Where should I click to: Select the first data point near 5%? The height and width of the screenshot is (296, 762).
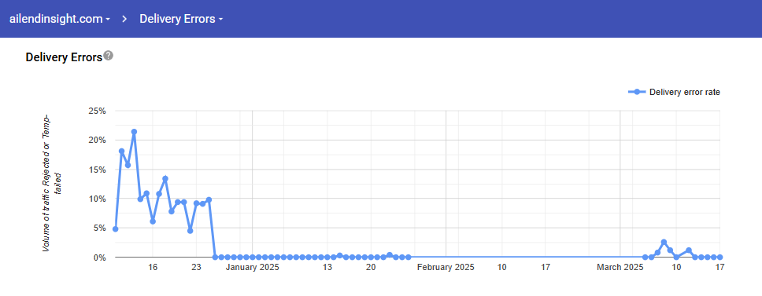115,229
